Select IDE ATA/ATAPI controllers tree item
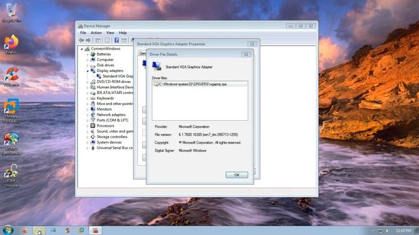Image resolution: width=419 pixels, height=235 pixels. point(115,93)
